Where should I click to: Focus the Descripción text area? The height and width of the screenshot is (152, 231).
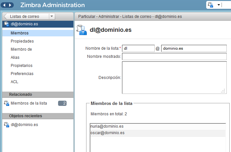174,78
